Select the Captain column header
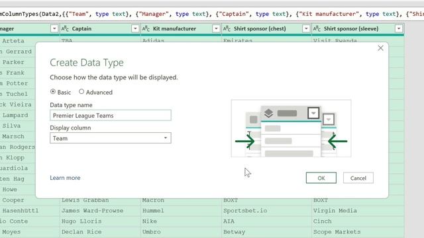 pos(81,28)
